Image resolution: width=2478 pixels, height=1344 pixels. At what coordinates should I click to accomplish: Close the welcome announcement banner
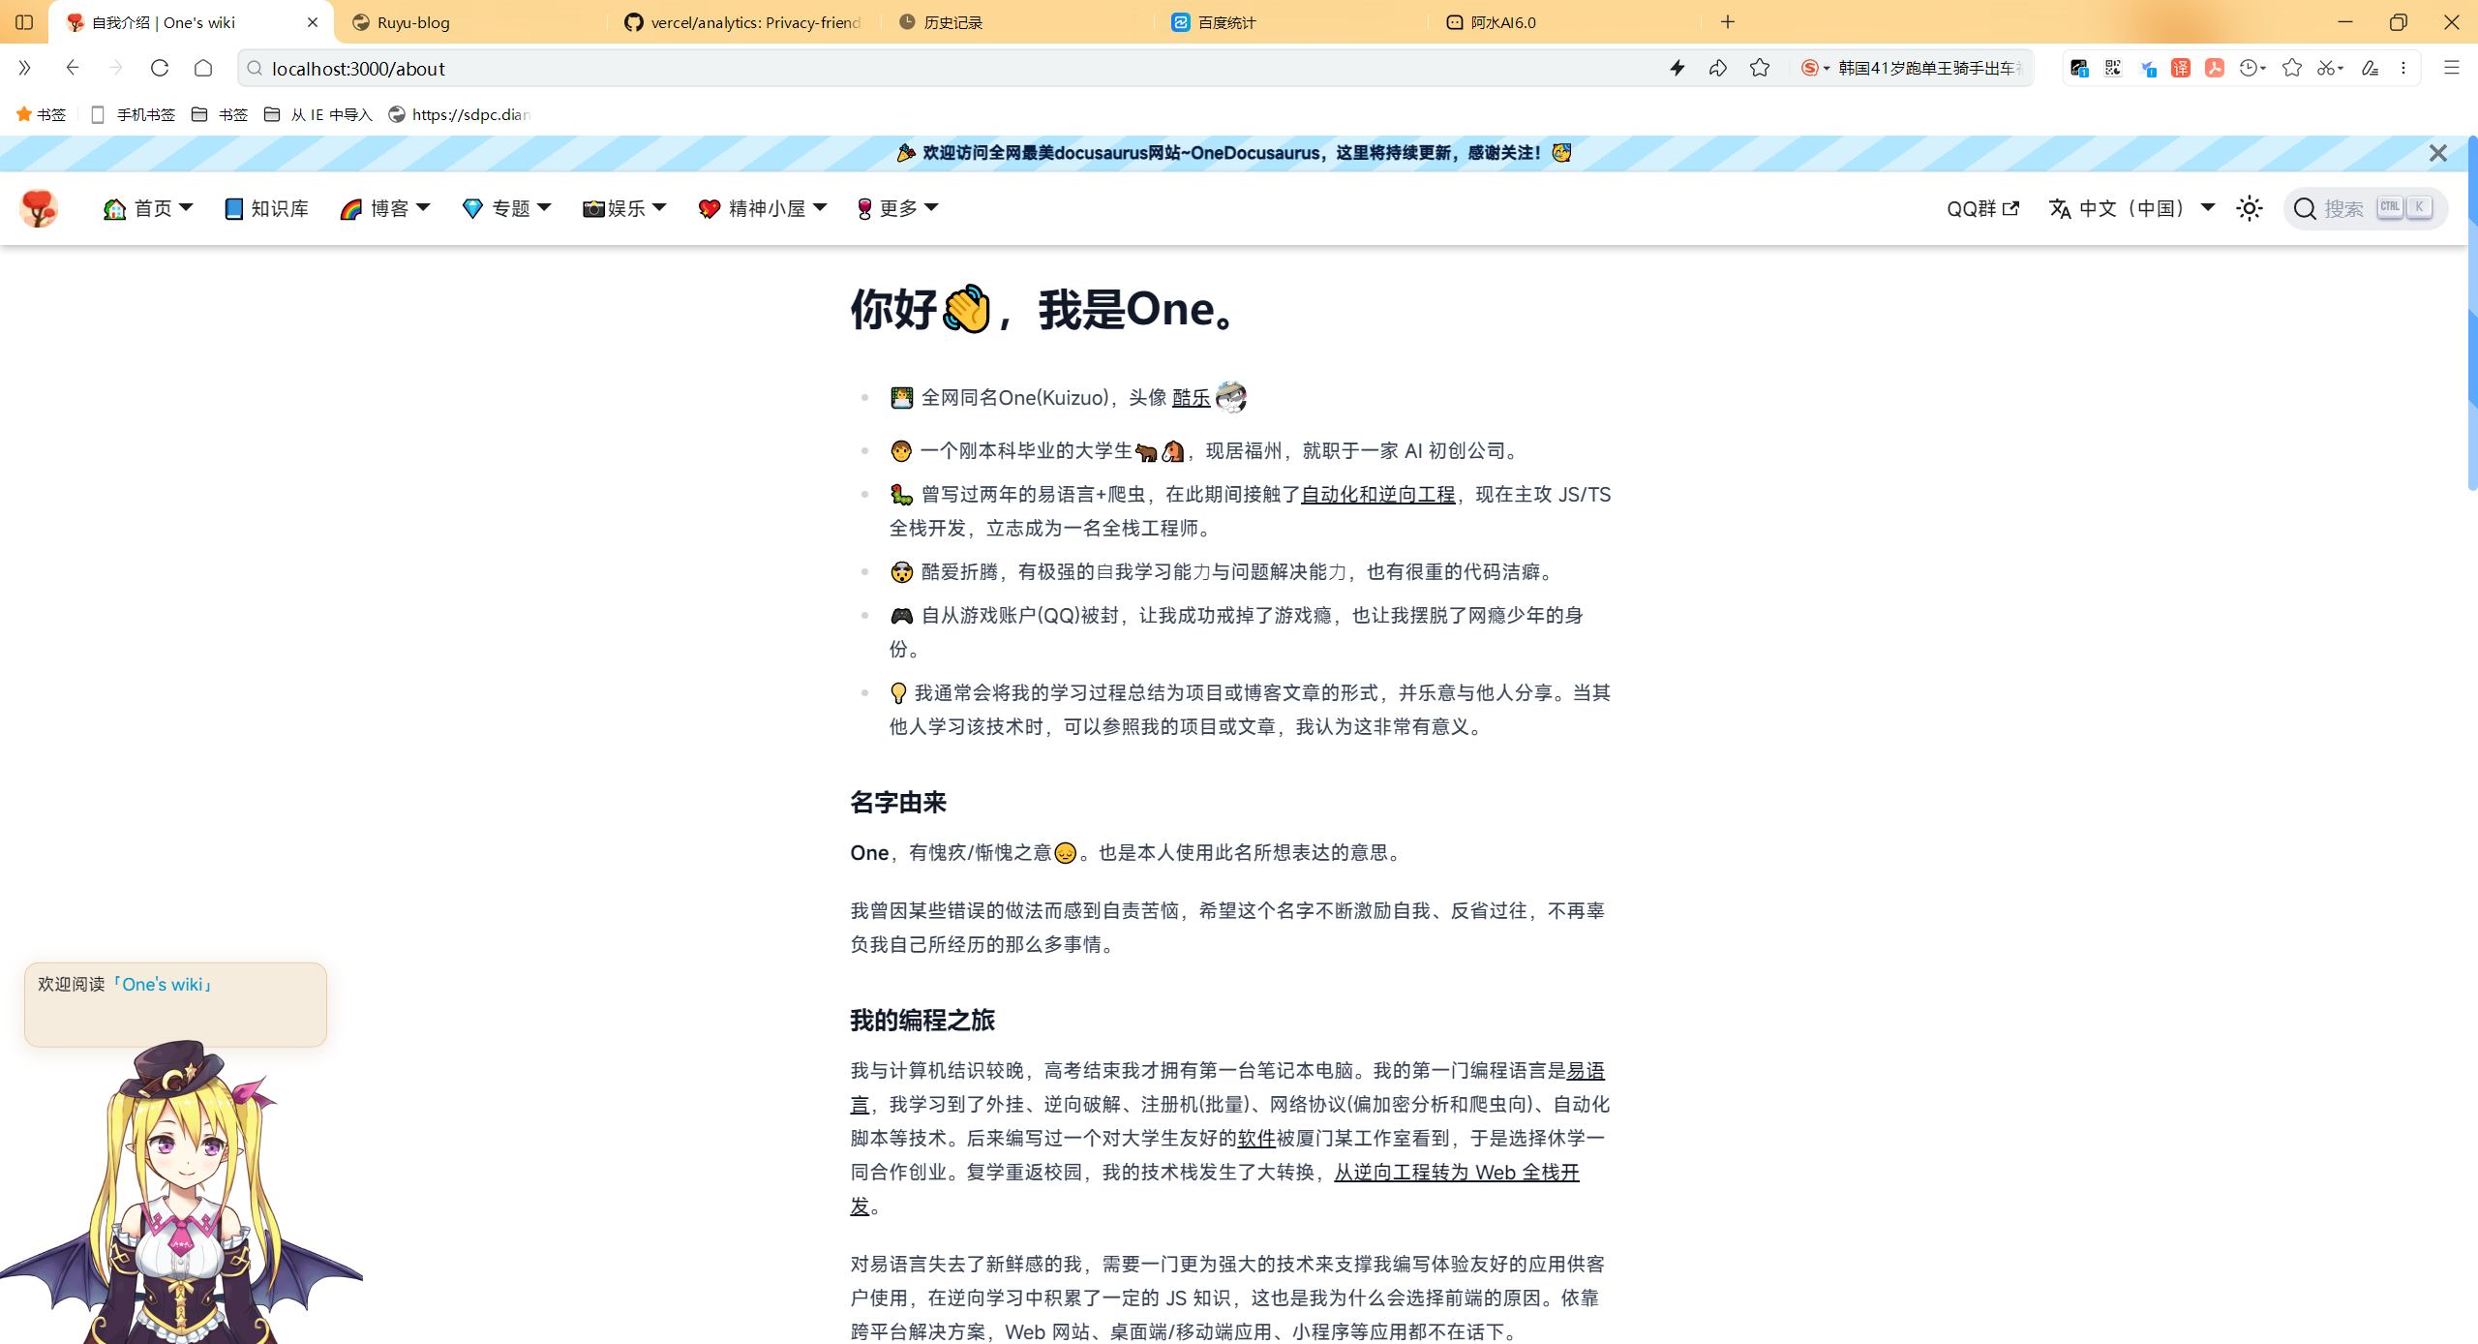pyautogui.click(x=2437, y=153)
